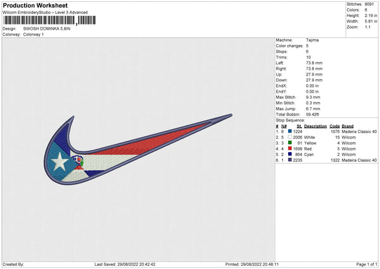Click the barcode under the worksheet title
The image size is (380, 269).
click(49, 20)
